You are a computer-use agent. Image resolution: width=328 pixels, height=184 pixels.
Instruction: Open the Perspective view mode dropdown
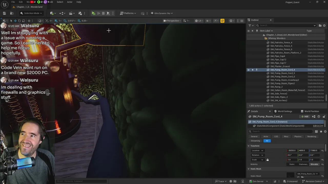point(172,21)
